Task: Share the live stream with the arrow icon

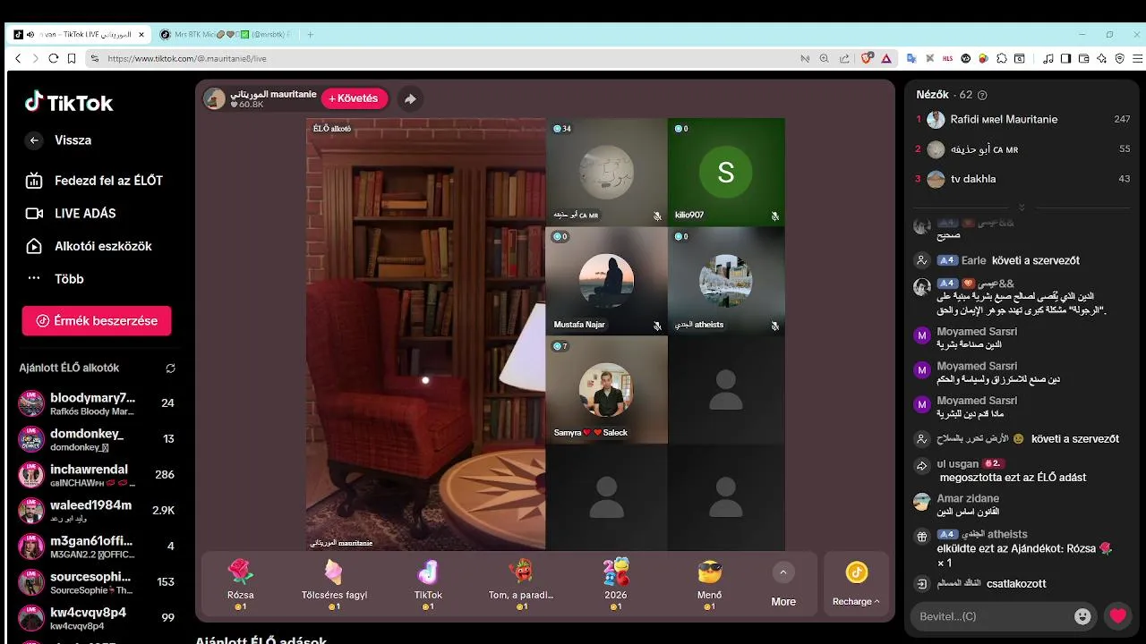Action: tap(410, 99)
